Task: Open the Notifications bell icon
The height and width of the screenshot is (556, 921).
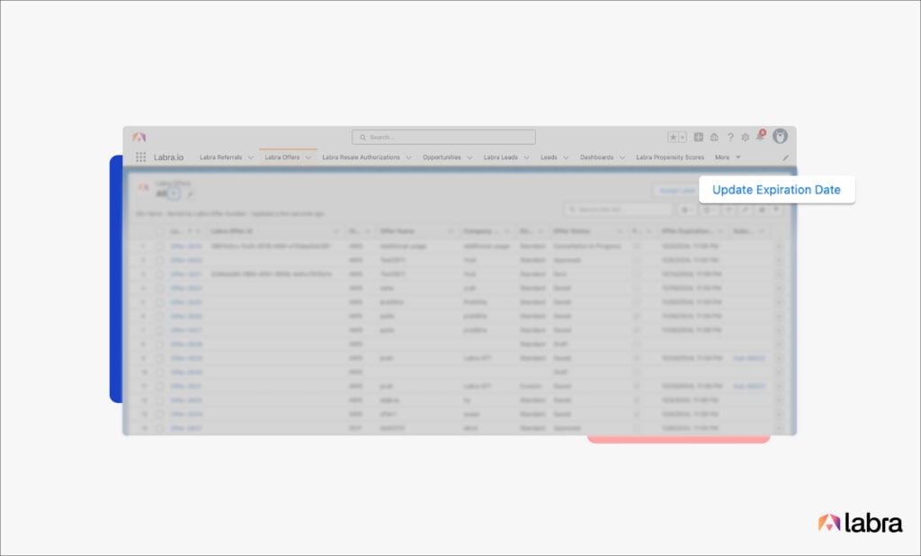Action: 761,136
